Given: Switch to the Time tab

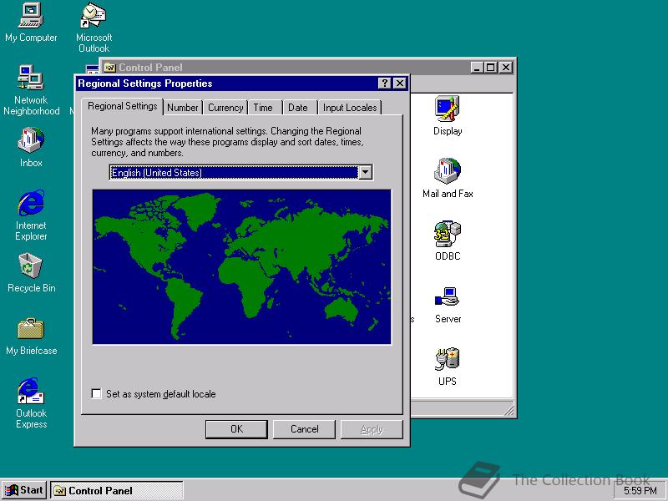Looking at the screenshot, I should (x=263, y=108).
